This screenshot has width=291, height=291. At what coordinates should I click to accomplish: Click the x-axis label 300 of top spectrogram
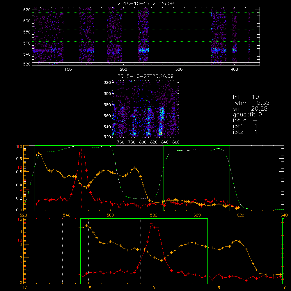[x=179, y=70]
